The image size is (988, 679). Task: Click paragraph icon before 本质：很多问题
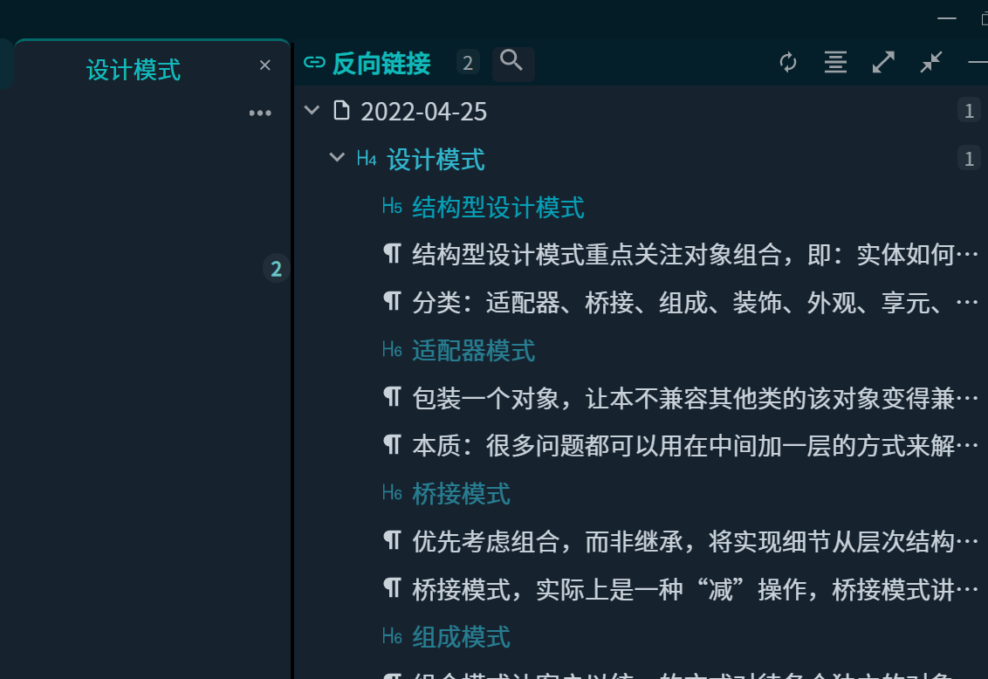click(392, 445)
